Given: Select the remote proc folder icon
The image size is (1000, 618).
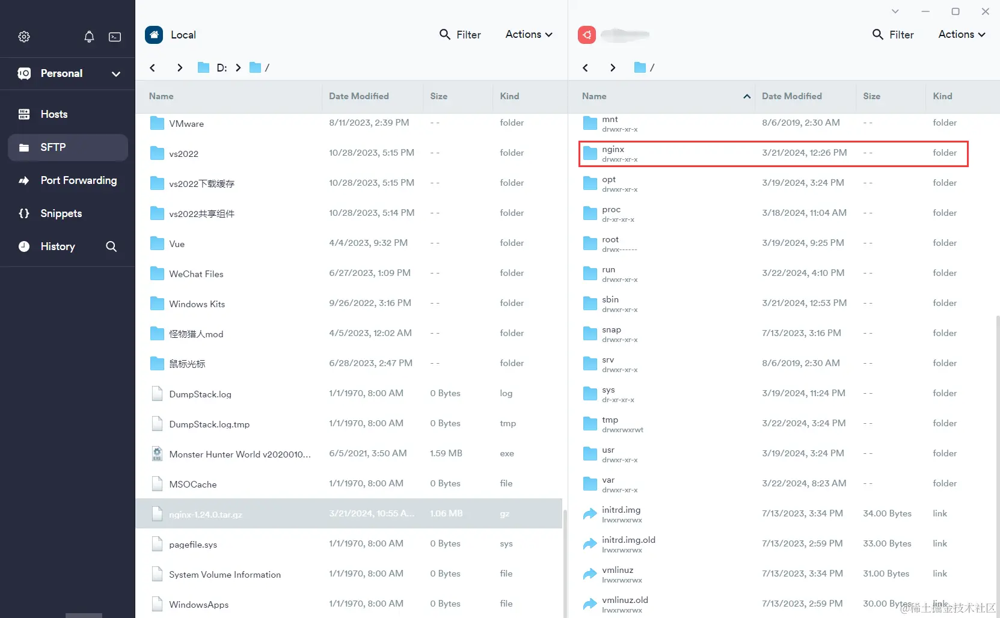Looking at the screenshot, I should pos(590,213).
